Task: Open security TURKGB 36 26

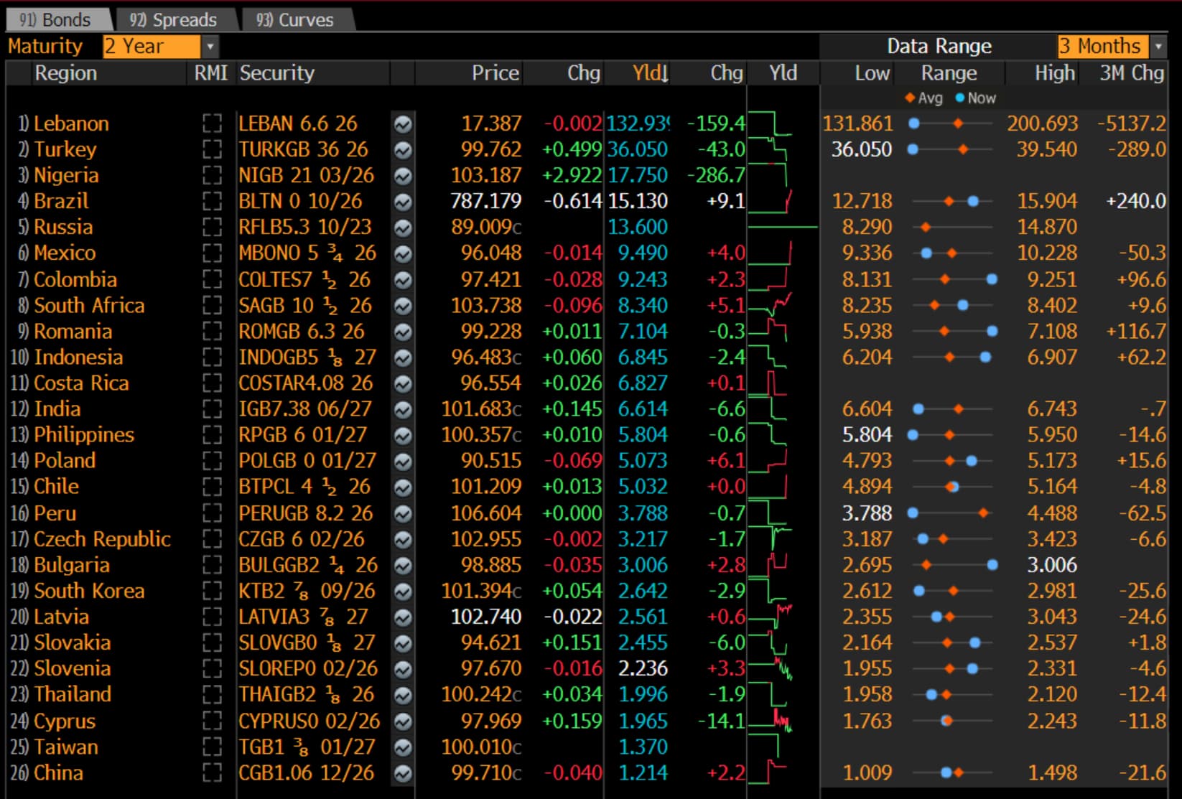Action: (303, 149)
